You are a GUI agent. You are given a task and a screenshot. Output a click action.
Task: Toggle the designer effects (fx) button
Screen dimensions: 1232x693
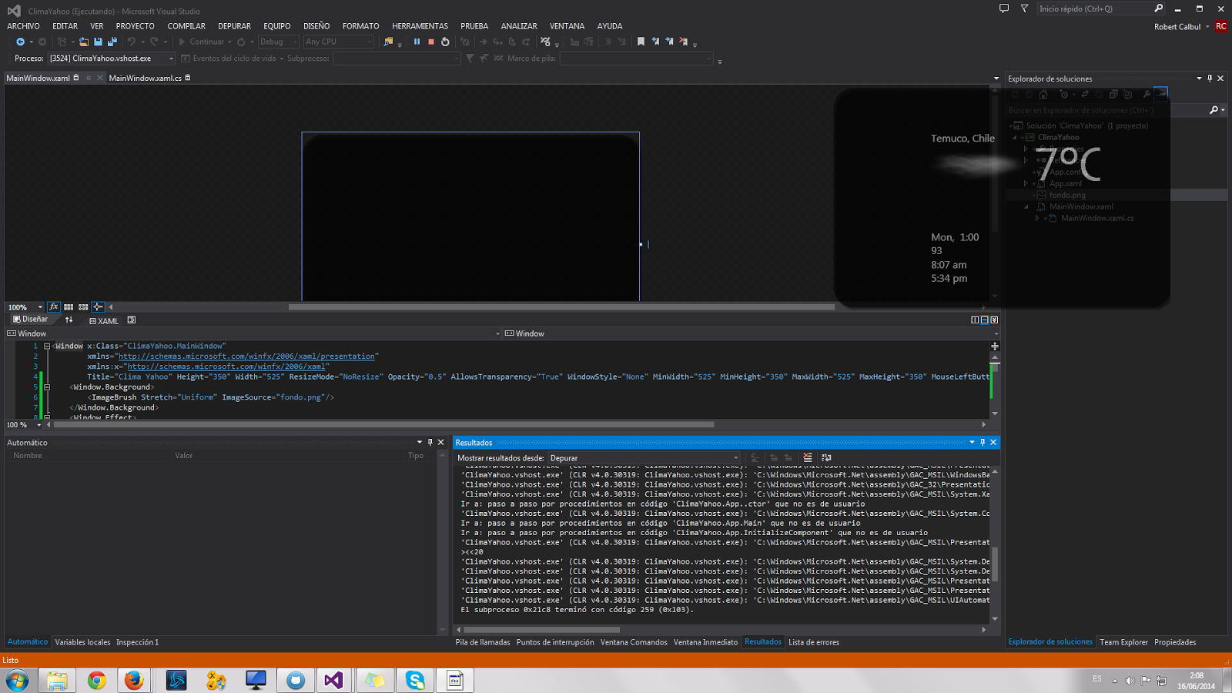click(x=53, y=307)
